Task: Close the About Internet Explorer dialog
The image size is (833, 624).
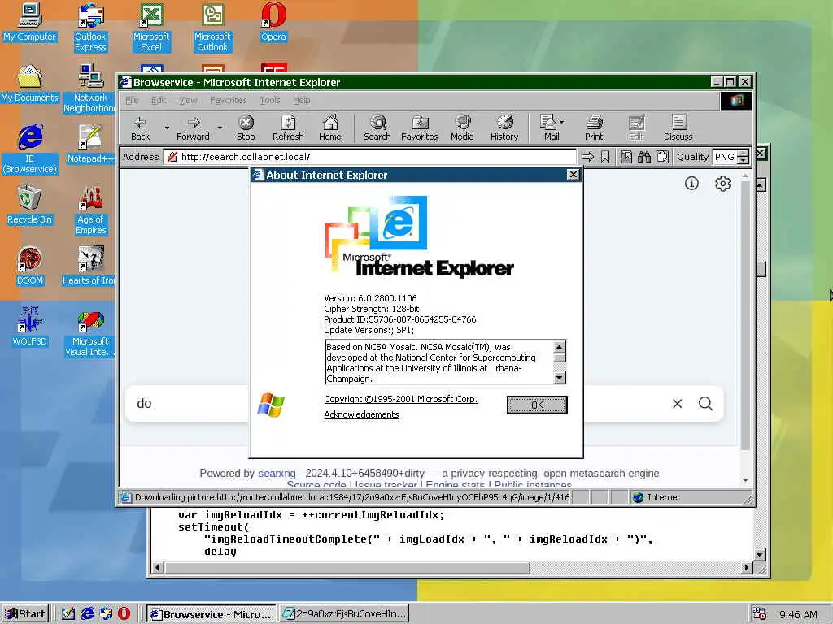Action: click(574, 175)
